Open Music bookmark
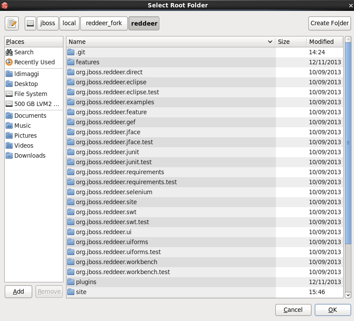This screenshot has height=321, width=354. click(x=34, y=126)
